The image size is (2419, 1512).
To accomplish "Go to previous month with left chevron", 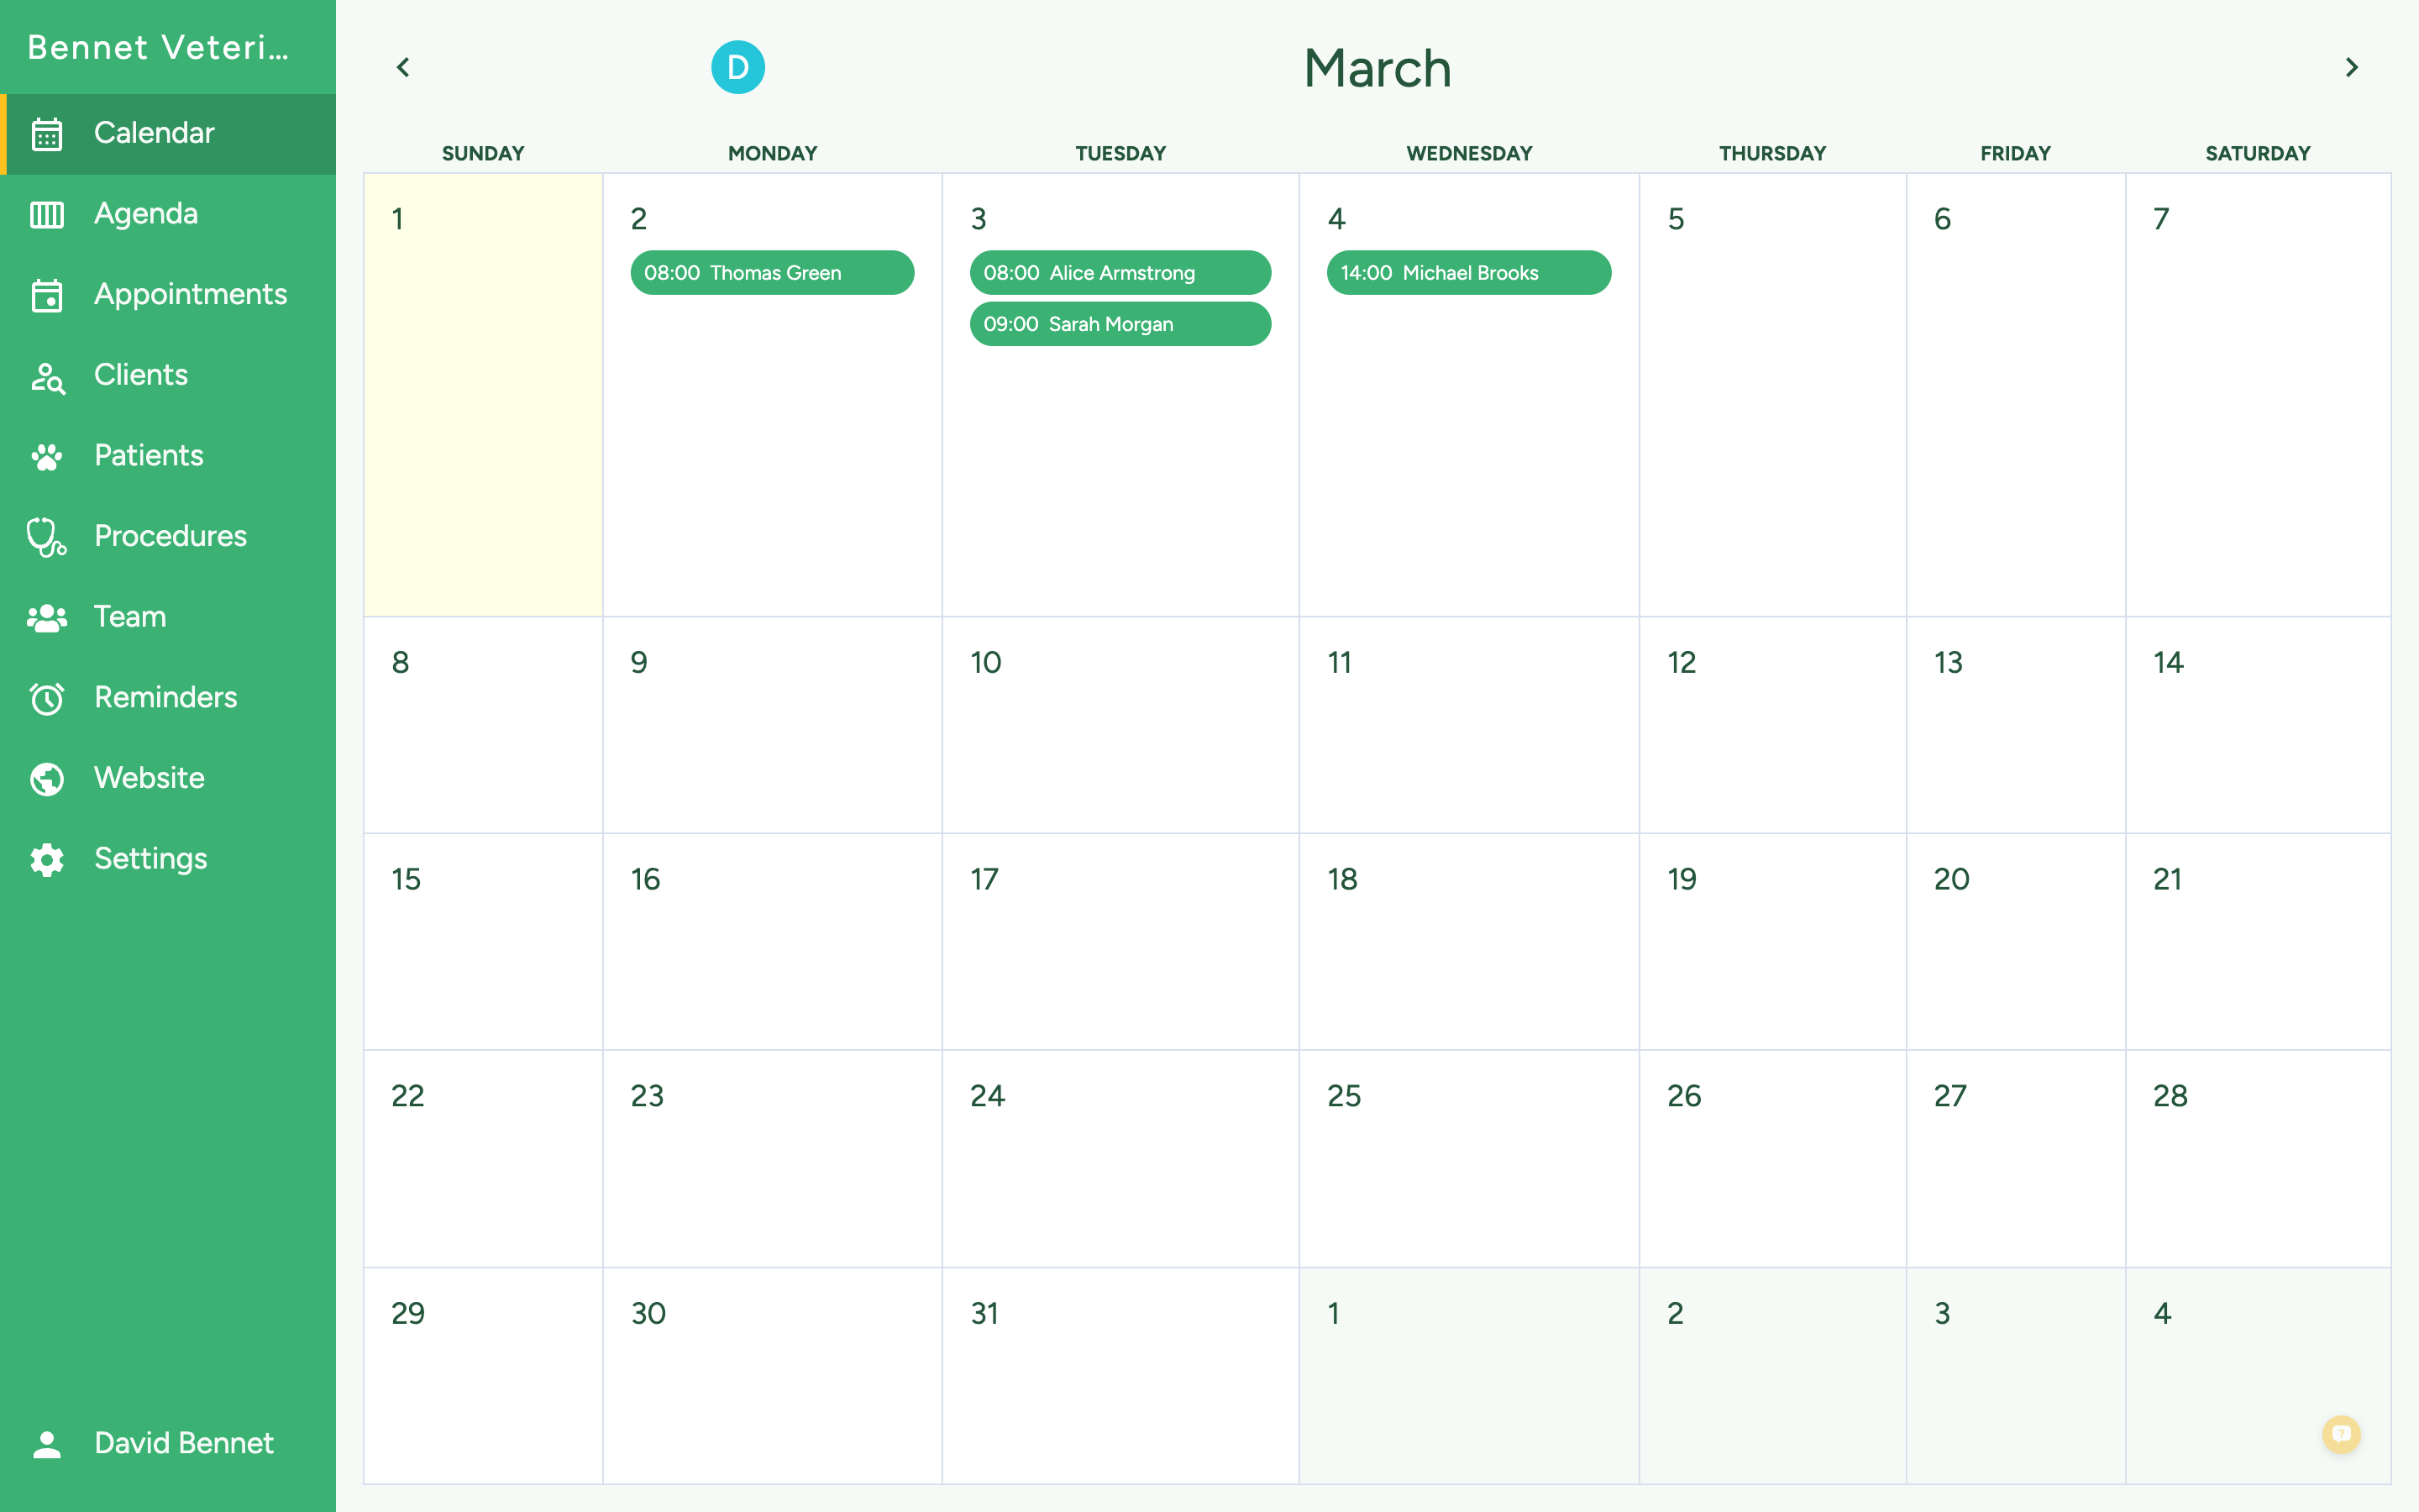I will tap(403, 67).
